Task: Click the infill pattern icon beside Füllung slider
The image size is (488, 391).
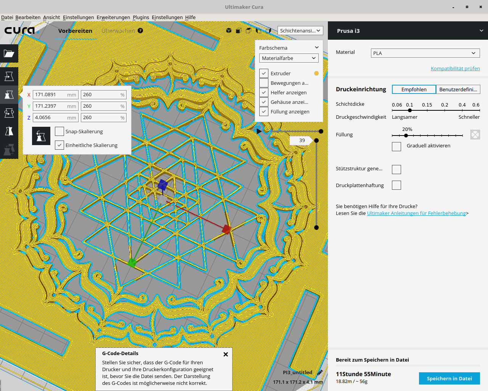Action: [475, 134]
